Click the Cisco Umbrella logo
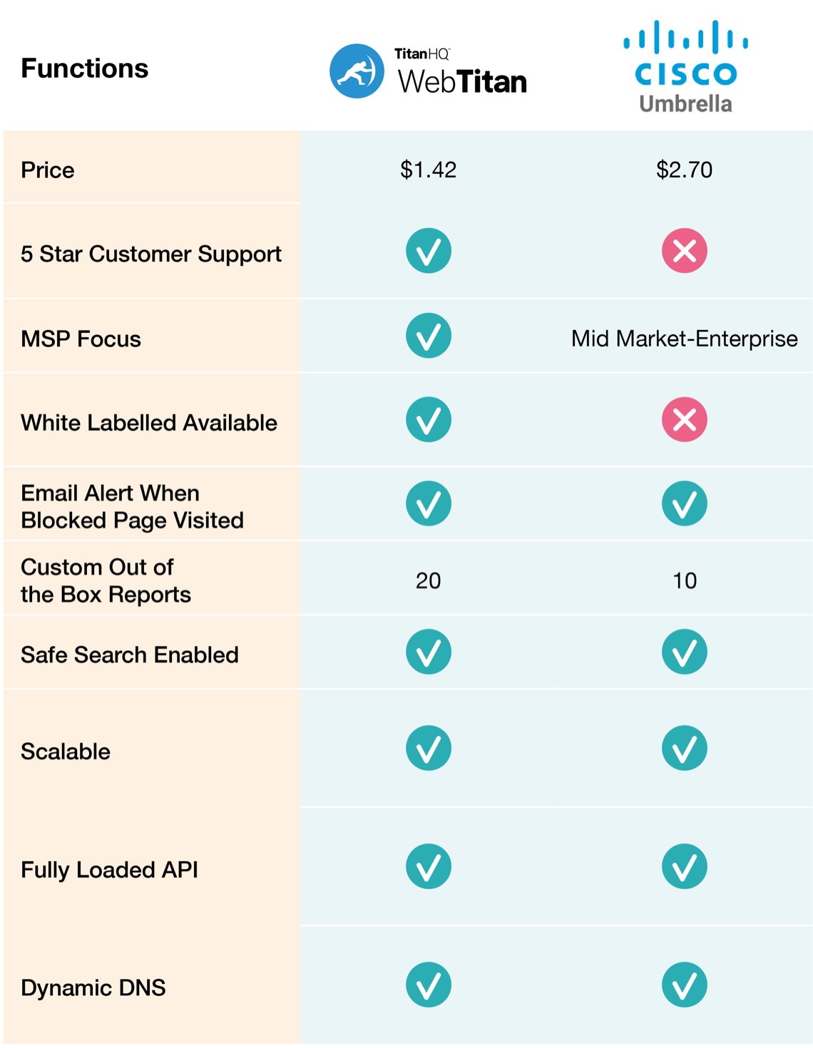The width and height of the screenshot is (813, 1048). coord(685,68)
